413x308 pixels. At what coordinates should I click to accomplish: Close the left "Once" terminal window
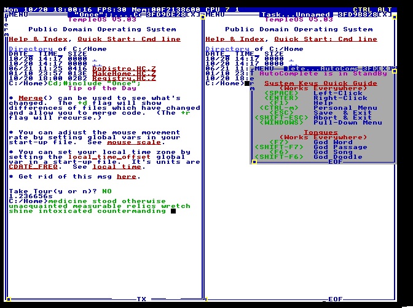(x=193, y=15)
